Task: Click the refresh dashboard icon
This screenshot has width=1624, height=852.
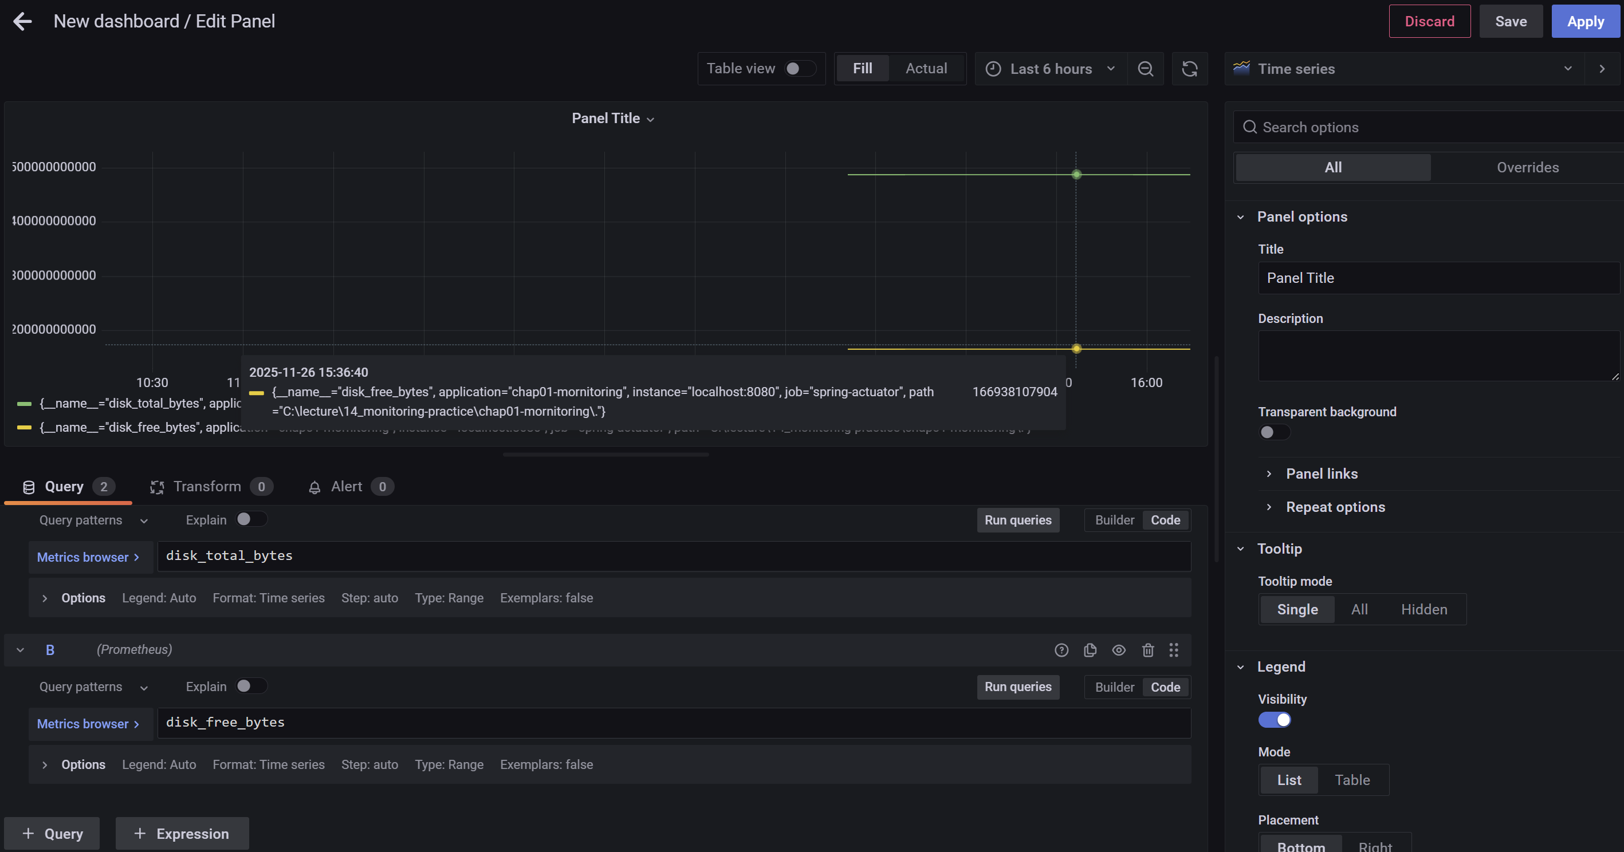Action: (x=1190, y=69)
